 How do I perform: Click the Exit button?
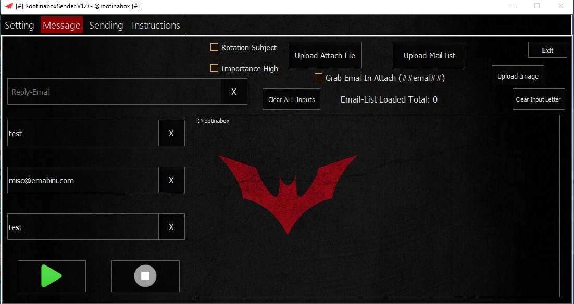tap(547, 50)
